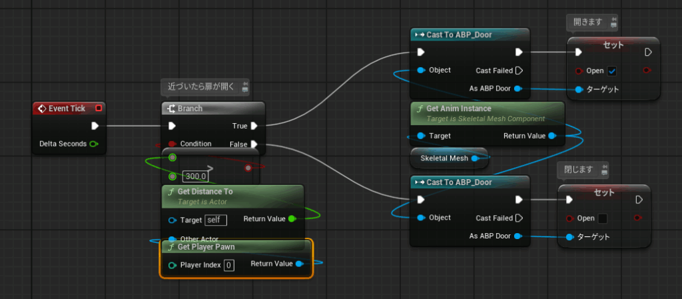
Task: Click the As ABP Door pin on upper cast node
Action: [x=517, y=89]
